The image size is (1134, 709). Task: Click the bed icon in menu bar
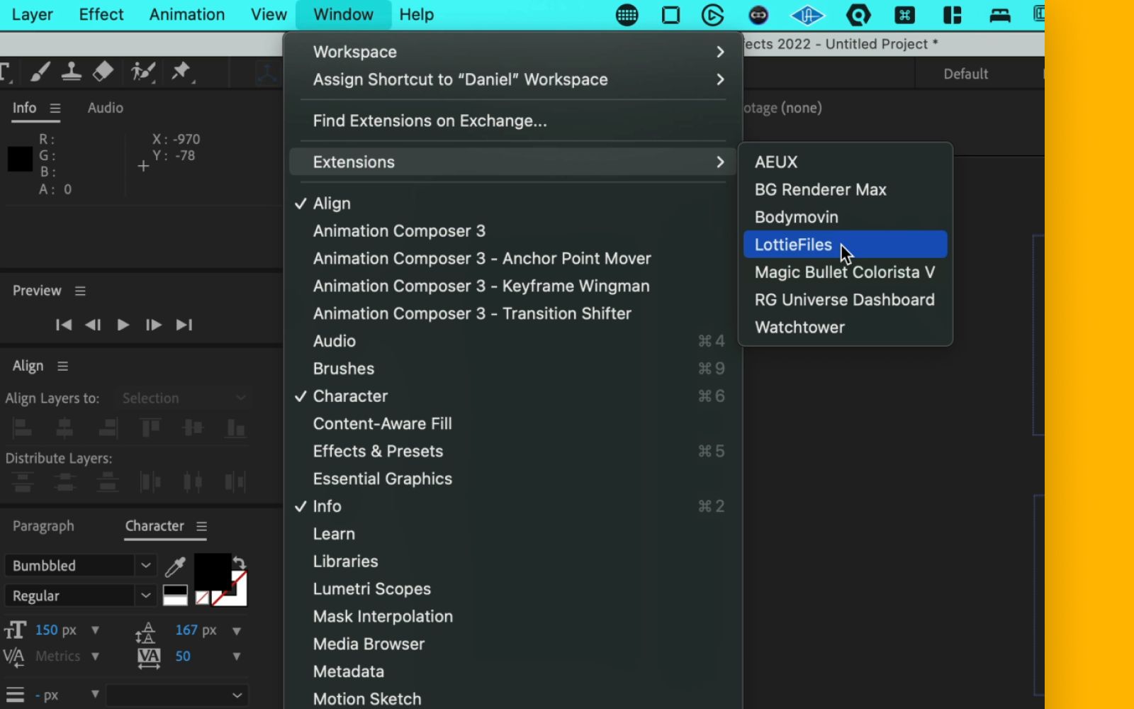tap(1000, 15)
